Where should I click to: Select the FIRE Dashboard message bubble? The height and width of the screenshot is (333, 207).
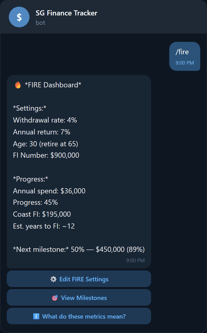click(79, 171)
